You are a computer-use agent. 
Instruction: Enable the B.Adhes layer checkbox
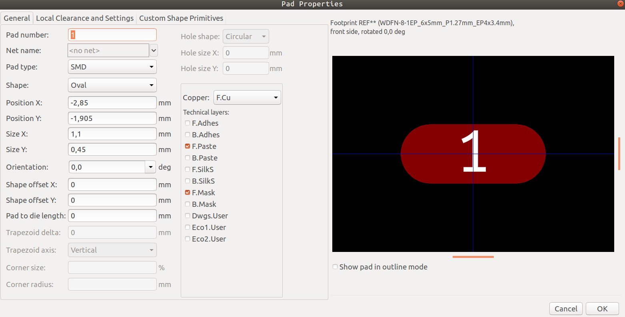click(x=188, y=135)
